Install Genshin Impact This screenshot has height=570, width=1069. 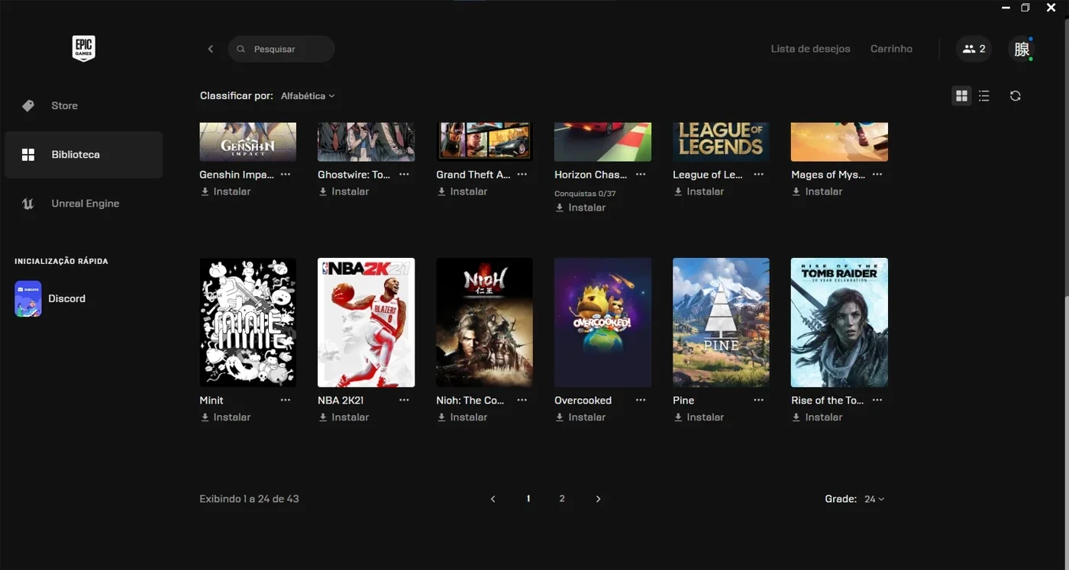tap(226, 192)
